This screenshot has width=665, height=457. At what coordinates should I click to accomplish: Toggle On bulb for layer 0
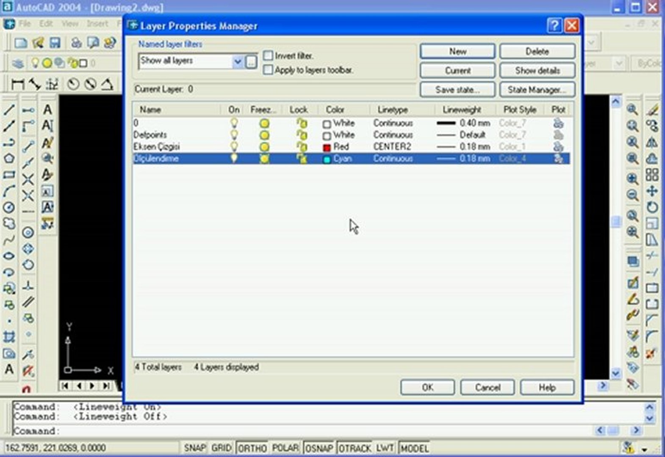(x=234, y=123)
